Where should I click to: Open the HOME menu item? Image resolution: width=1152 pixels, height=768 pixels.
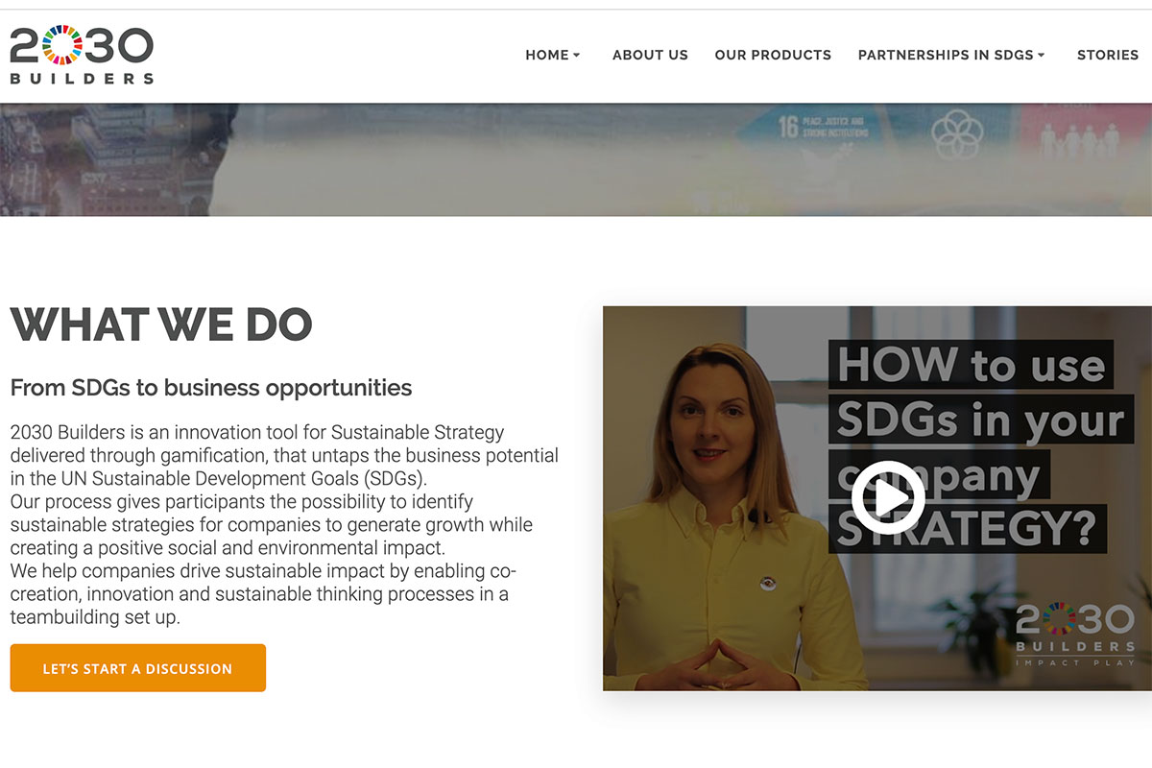tap(547, 55)
